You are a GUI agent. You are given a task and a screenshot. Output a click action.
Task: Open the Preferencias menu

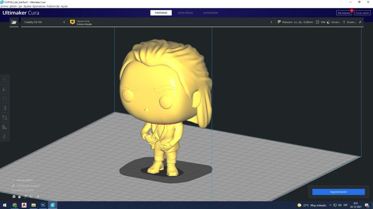coord(53,7)
